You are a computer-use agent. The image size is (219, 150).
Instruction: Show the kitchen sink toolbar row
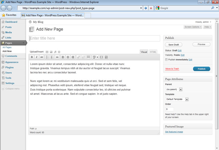click(x=106, y=57)
